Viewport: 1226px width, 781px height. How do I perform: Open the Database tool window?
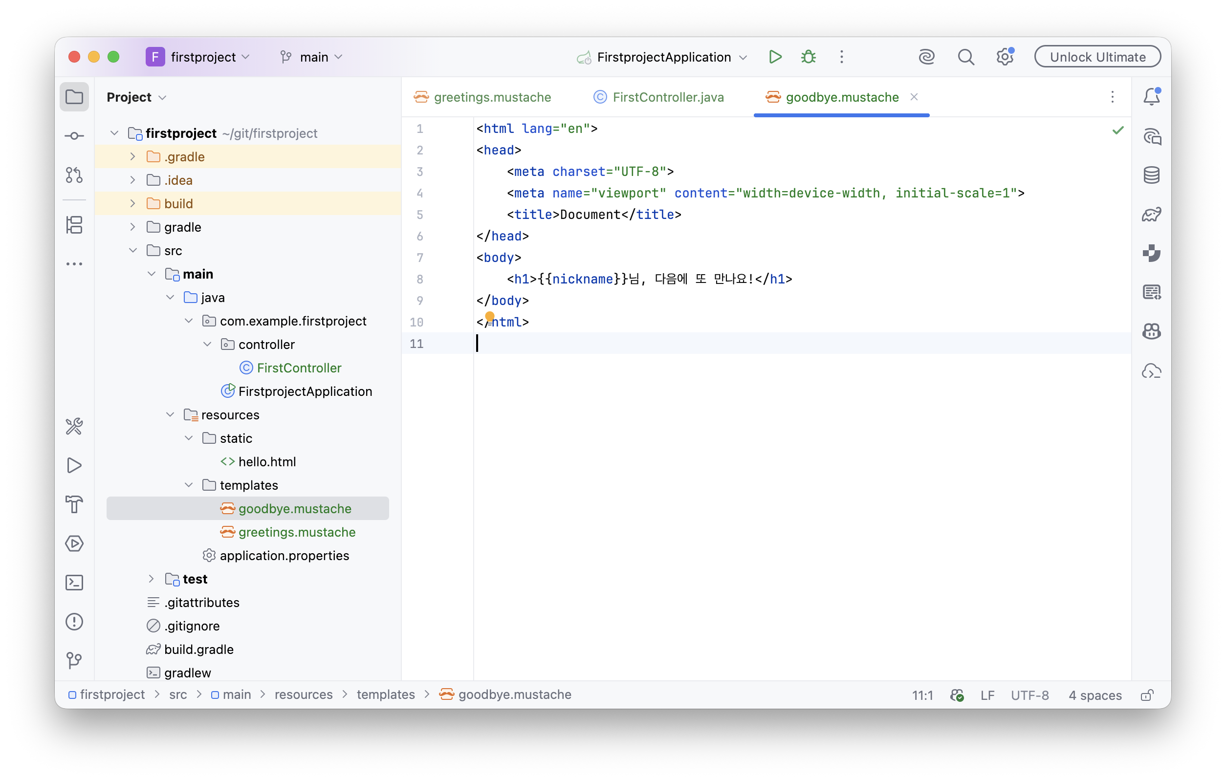point(1152,175)
